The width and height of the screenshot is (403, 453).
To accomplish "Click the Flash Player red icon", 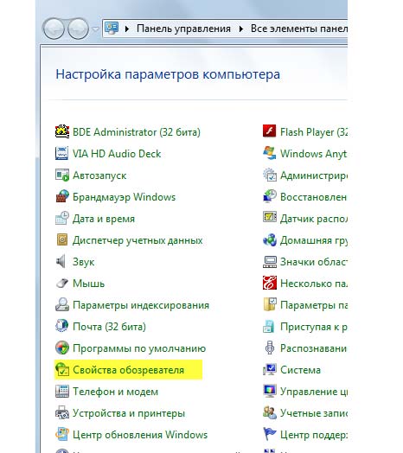I will (x=270, y=131).
